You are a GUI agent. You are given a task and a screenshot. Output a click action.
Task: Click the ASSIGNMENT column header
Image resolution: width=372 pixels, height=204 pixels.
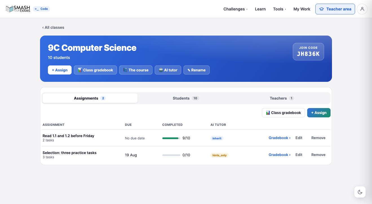pyautogui.click(x=54, y=125)
